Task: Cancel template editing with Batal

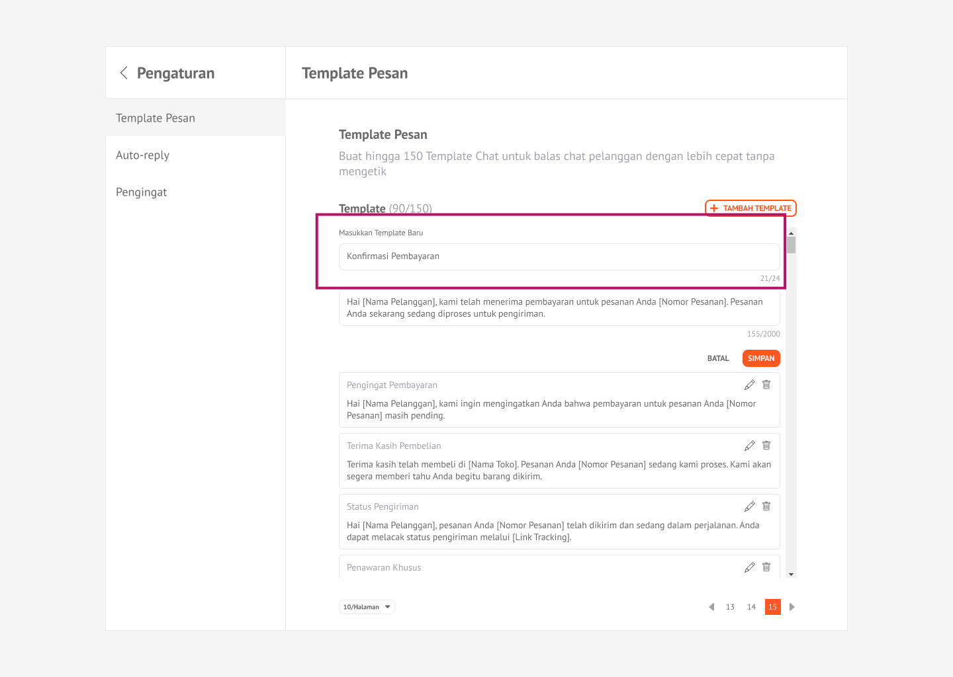Action: pyautogui.click(x=718, y=358)
